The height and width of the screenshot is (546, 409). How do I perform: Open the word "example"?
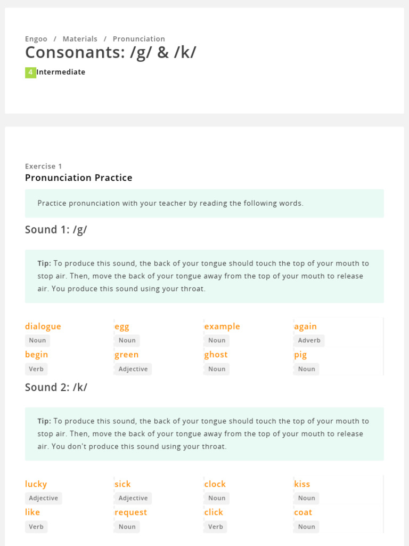(x=222, y=326)
